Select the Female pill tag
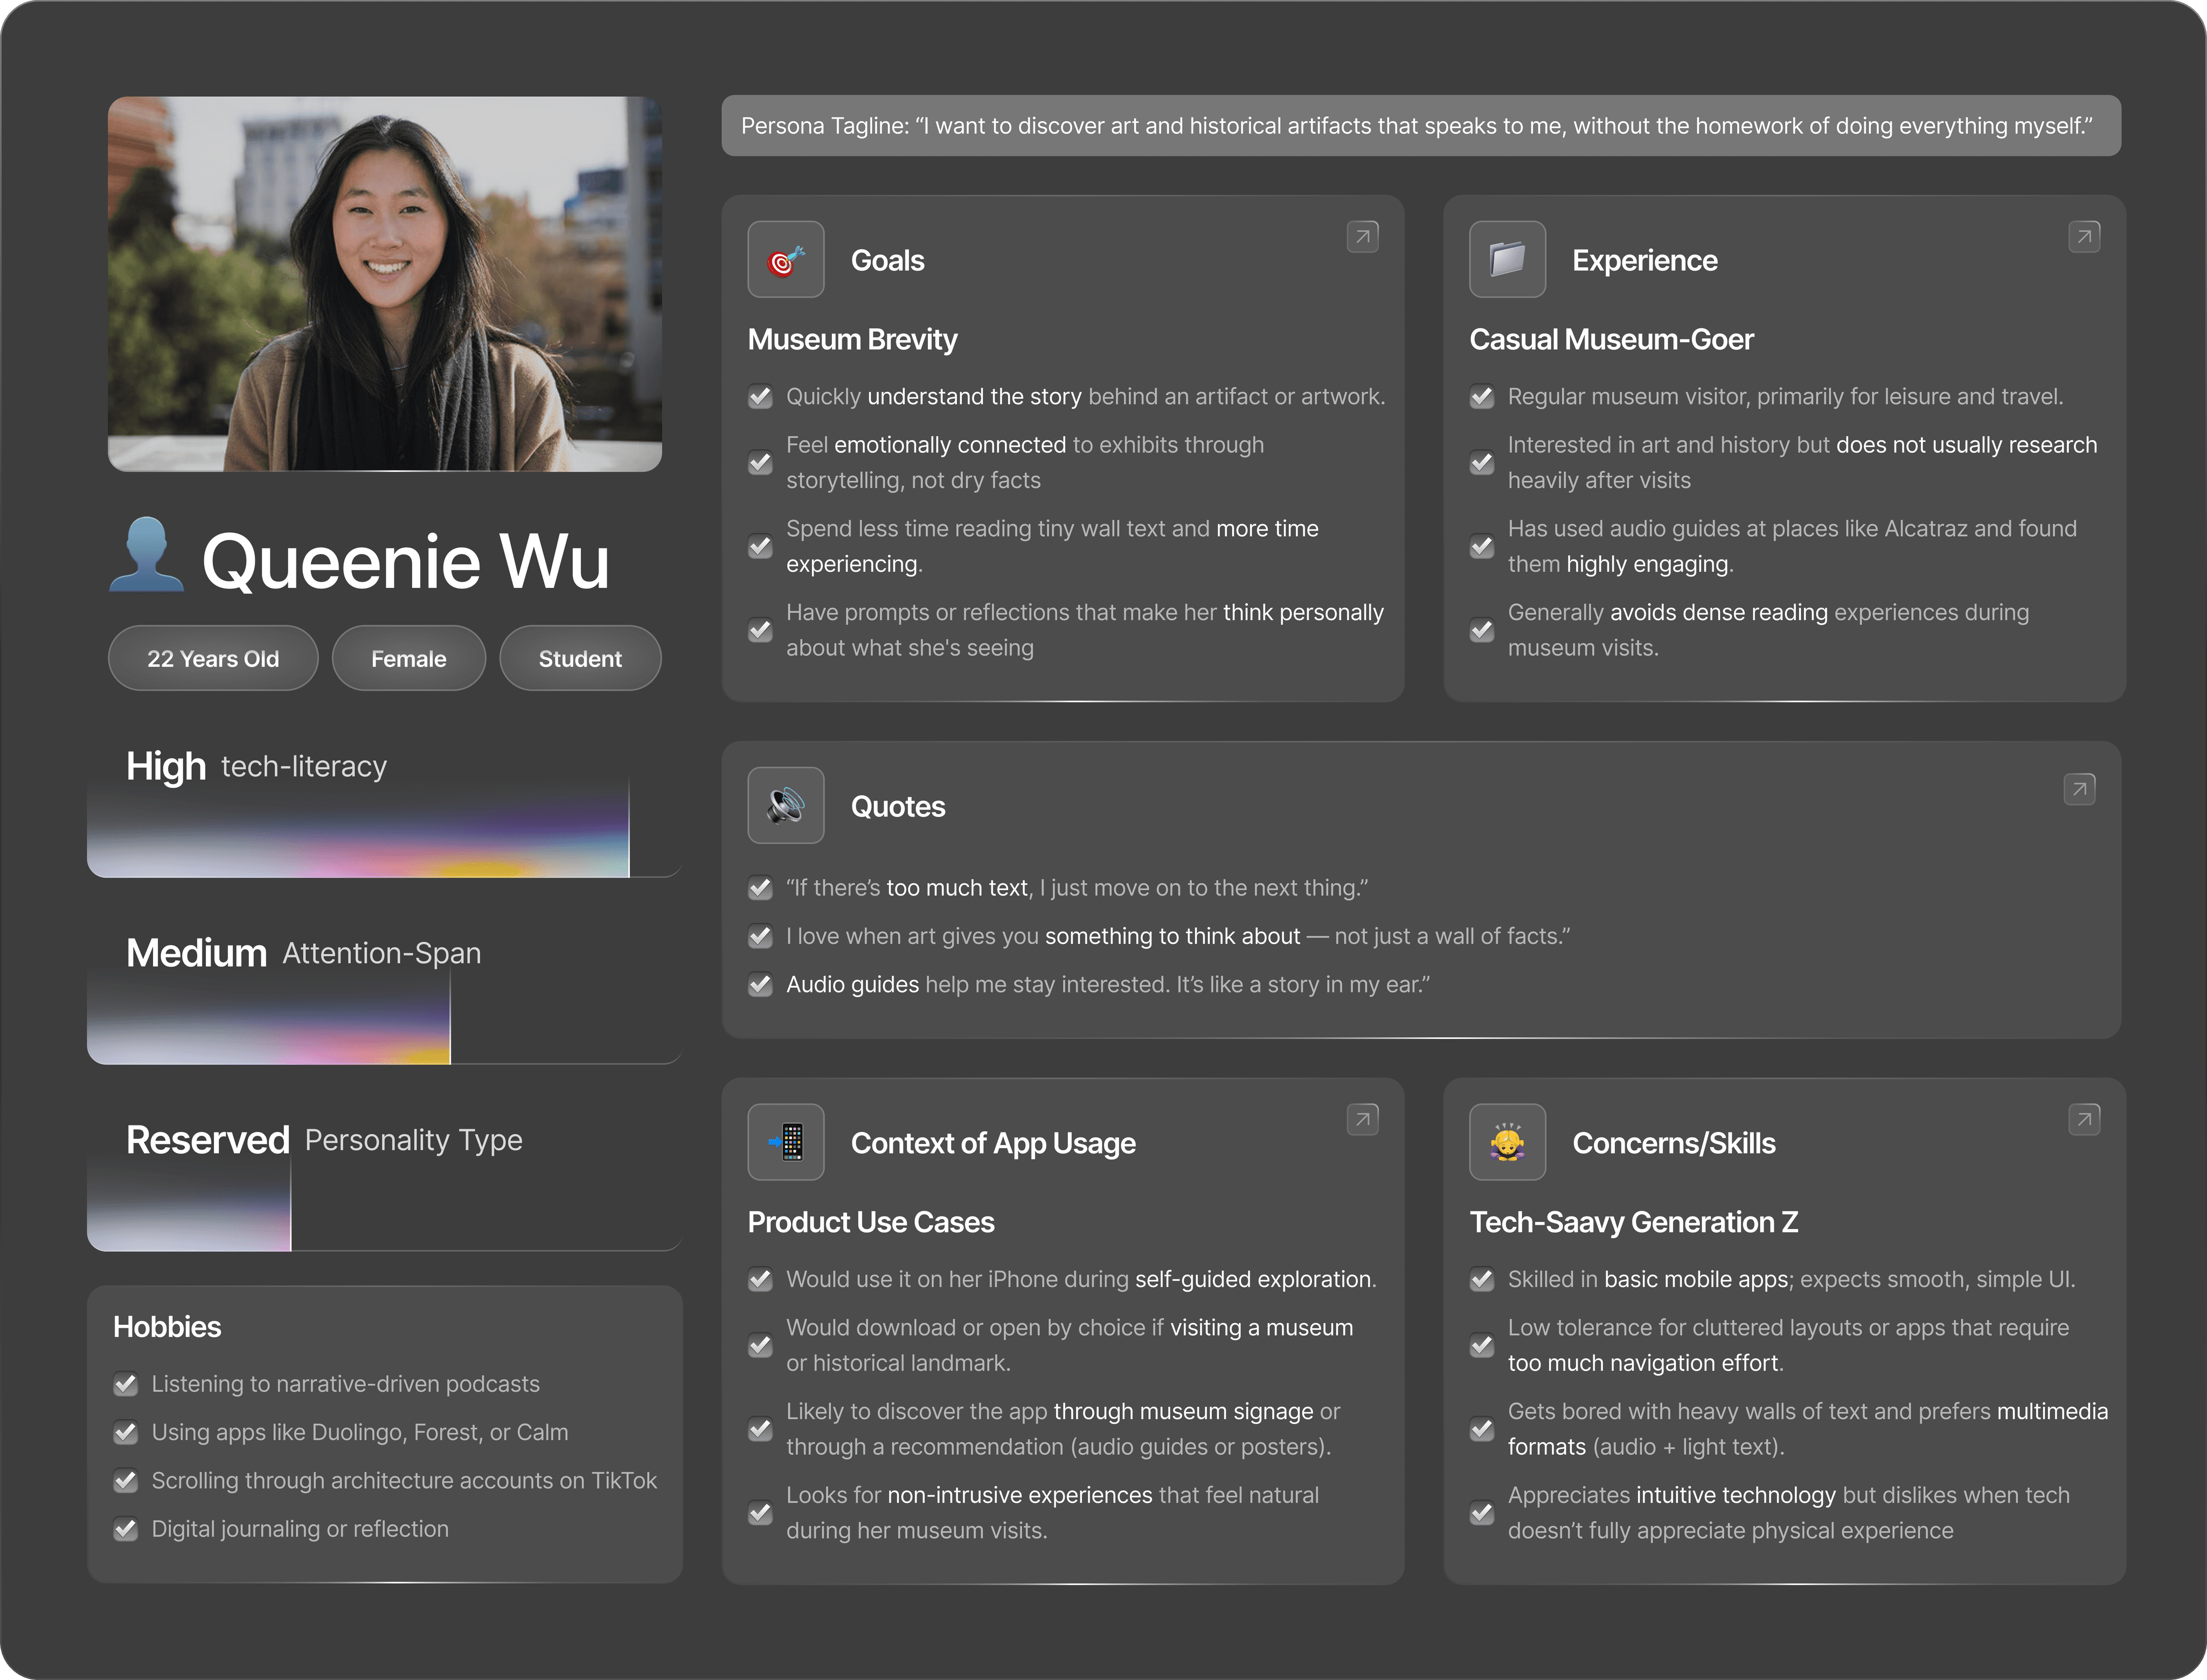Image resolution: width=2207 pixels, height=1680 pixels. 408,659
